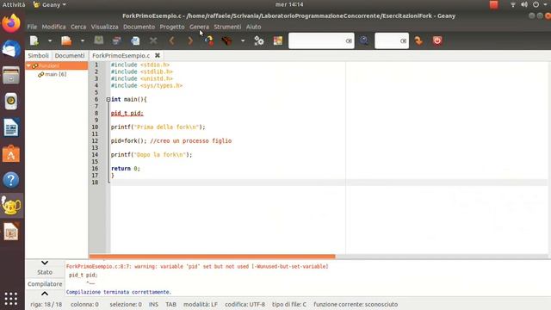The image size is (551, 310).
Task: Fold the main function at line 6
Action: tap(108, 100)
